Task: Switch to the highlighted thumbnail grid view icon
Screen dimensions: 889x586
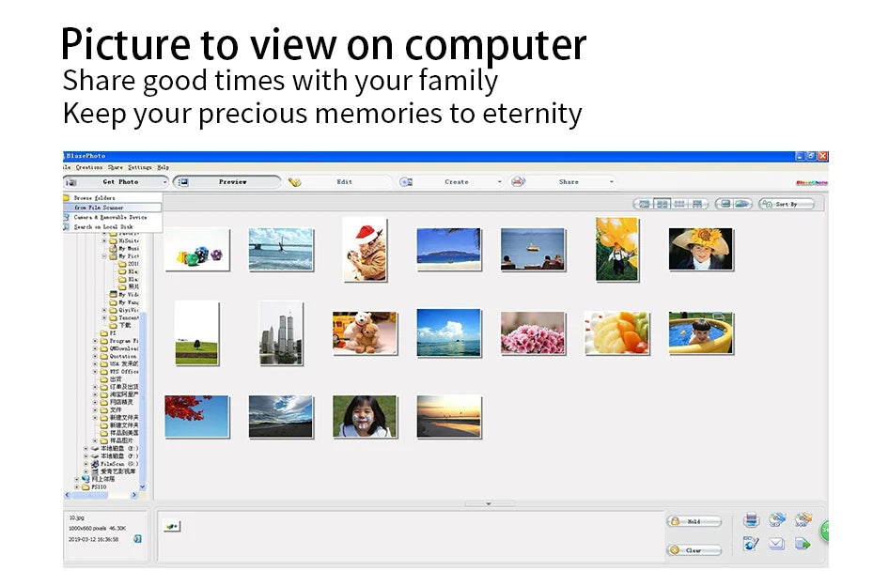Action: [x=663, y=204]
